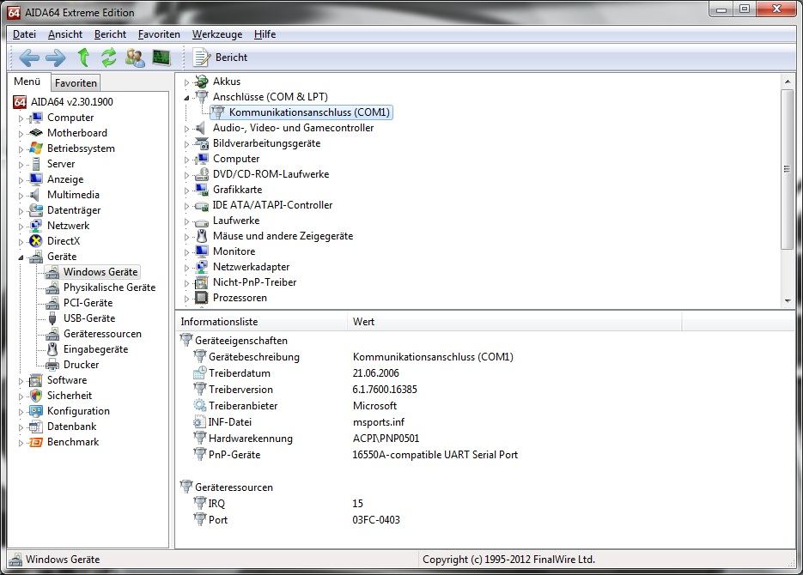Open the green monitor toolbar icon
Screen dimensions: 803x575
click(x=161, y=57)
